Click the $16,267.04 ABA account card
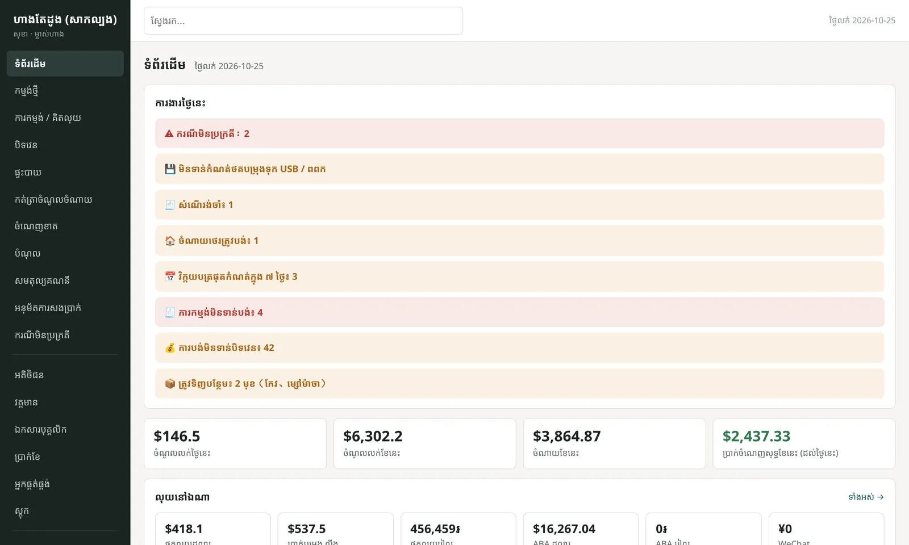Screen dimensions: 909x545 click(581, 529)
